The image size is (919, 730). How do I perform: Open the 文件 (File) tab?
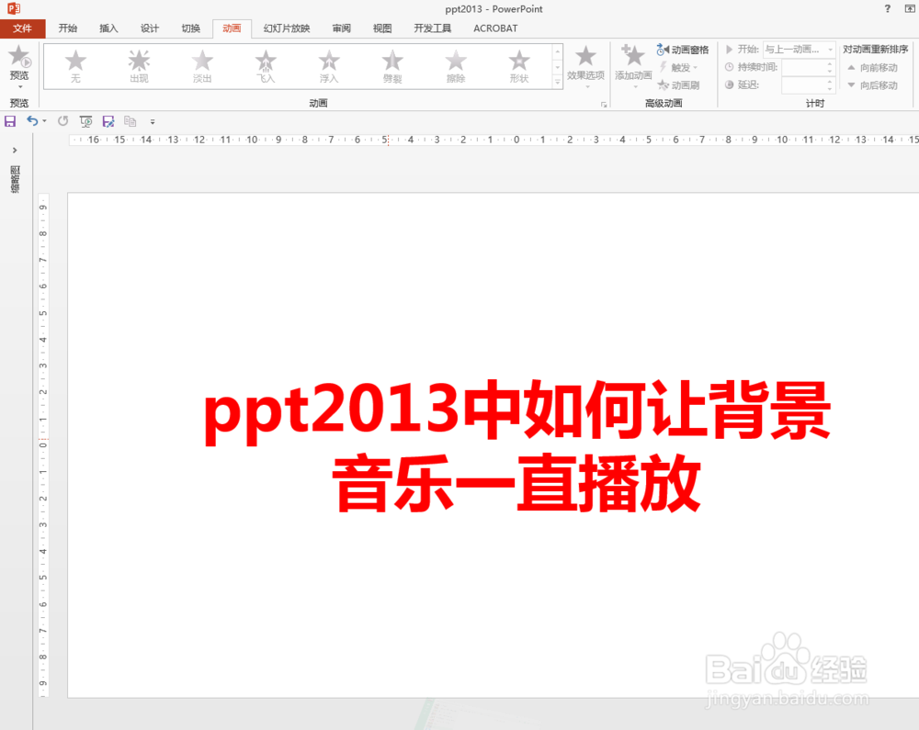tap(22, 28)
